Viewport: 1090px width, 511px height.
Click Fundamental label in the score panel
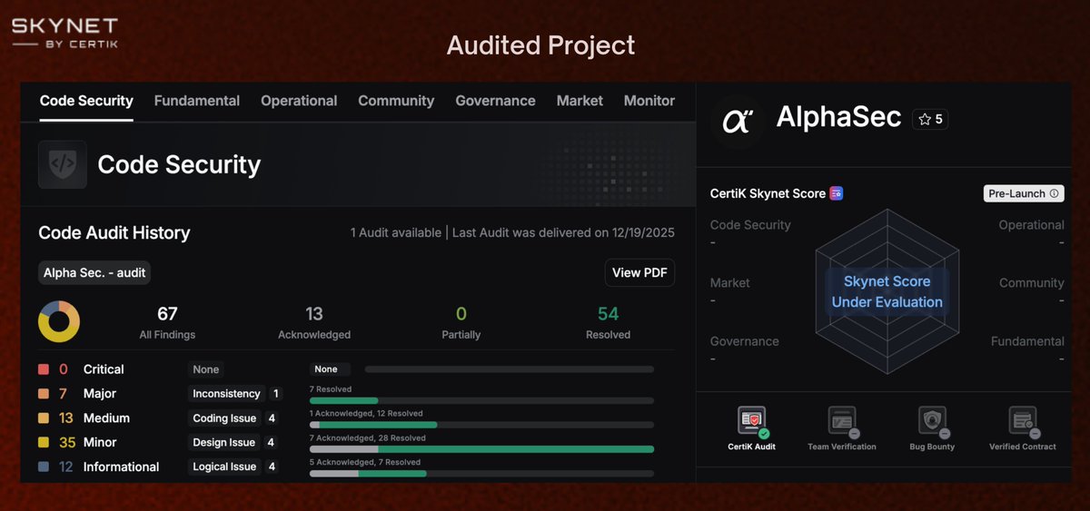click(x=1027, y=341)
